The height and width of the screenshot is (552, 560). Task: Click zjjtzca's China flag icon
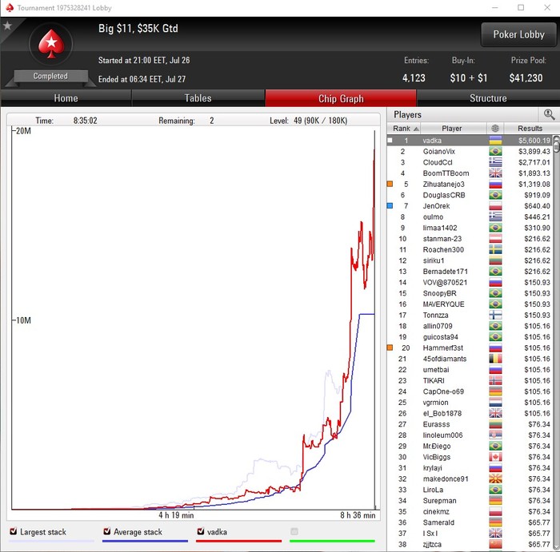coord(495,545)
